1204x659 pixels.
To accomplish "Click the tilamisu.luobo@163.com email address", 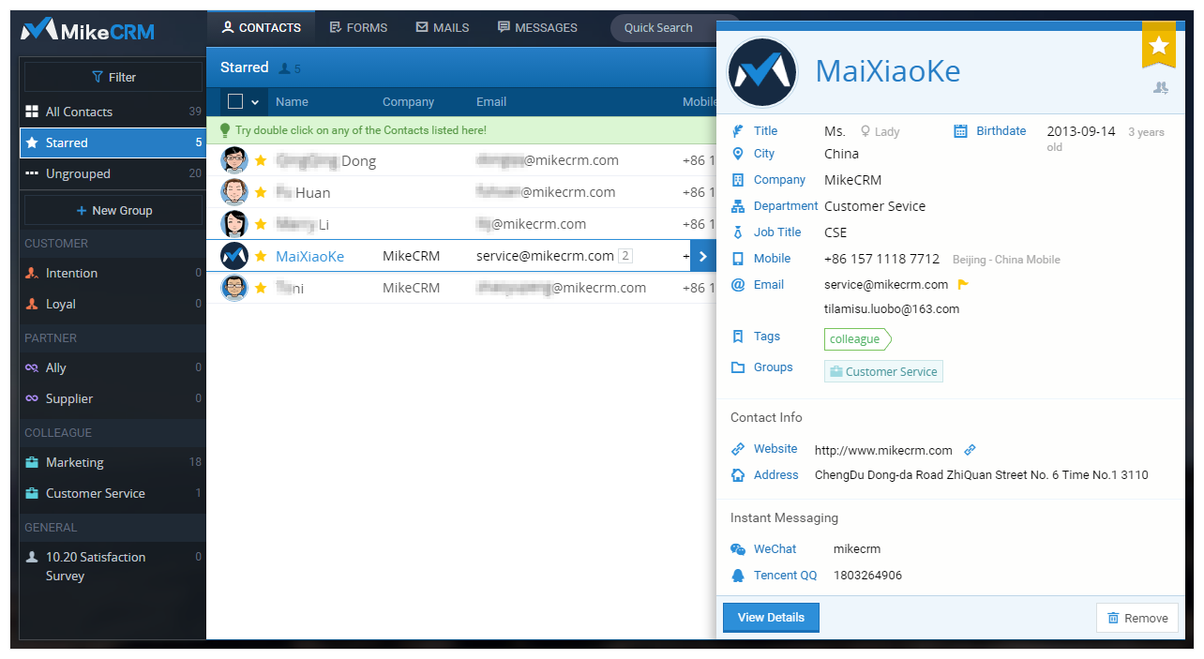I will click(892, 309).
